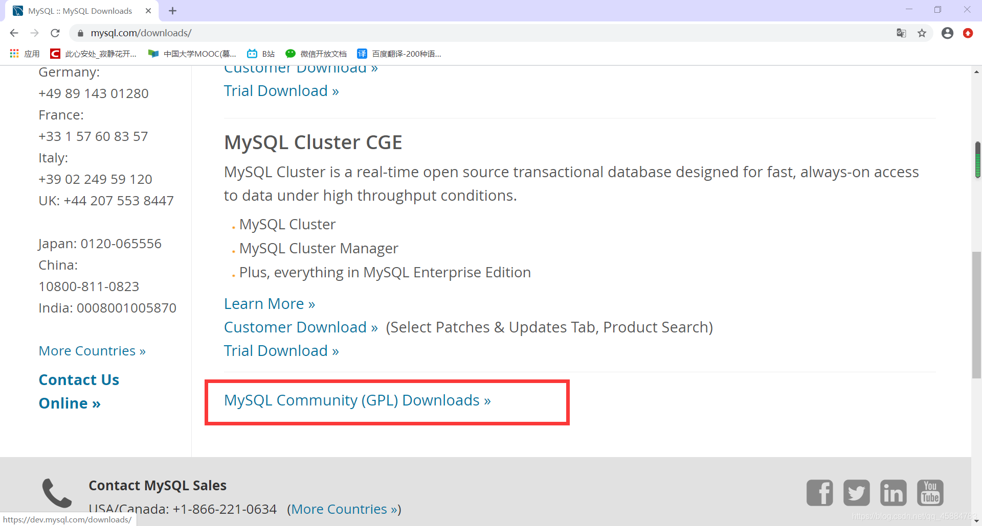982x526 pixels.
Task: Click the 'Plus, everything in MySQL Enterprise Edition' bullet
Action: point(385,272)
